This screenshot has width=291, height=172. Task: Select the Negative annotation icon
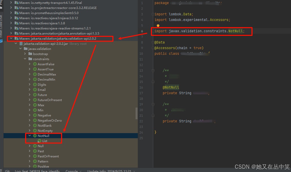pyautogui.click(x=35, y=115)
